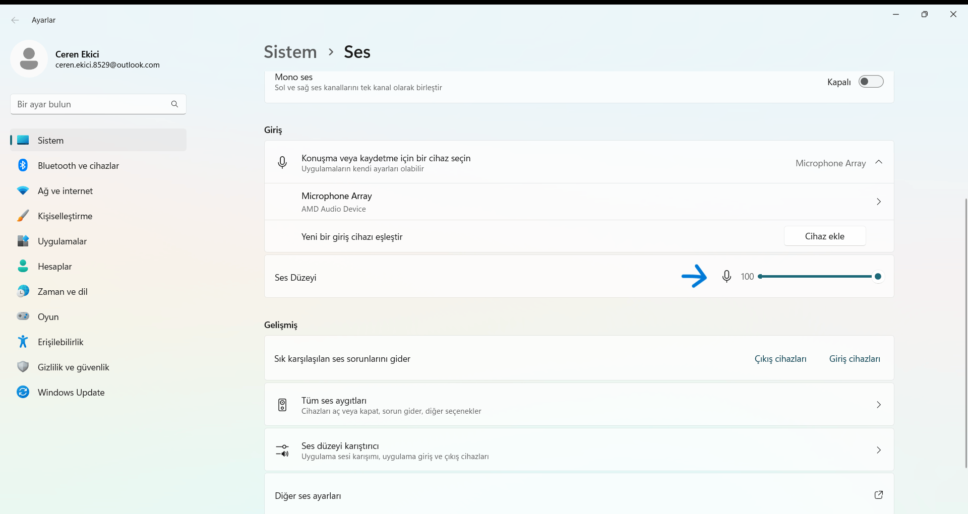This screenshot has height=514, width=968.
Task: Click the microphone volume slider track
Action: click(x=817, y=277)
